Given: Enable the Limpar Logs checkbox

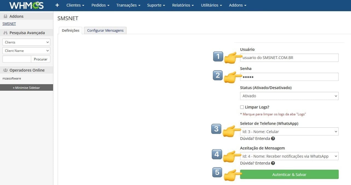Looking at the screenshot, I should [x=242, y=107].
